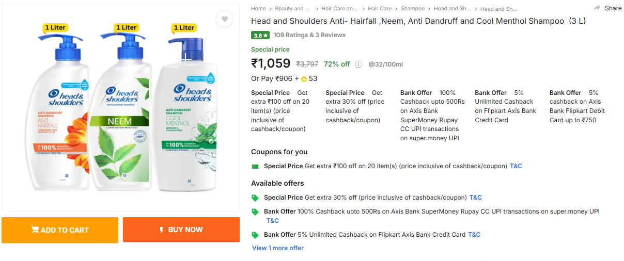Open 109 Ratings & 3 Reviews link
This screenshot has width=624, height=261.
309,35
